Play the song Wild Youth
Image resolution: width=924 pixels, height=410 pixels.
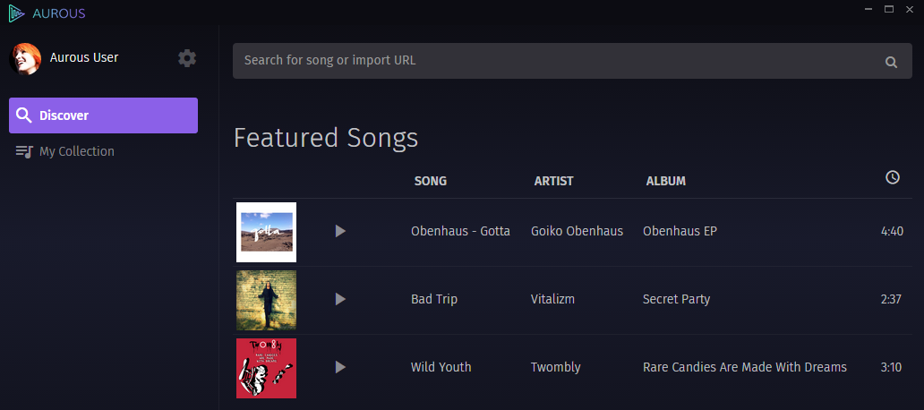pos(340,367)
